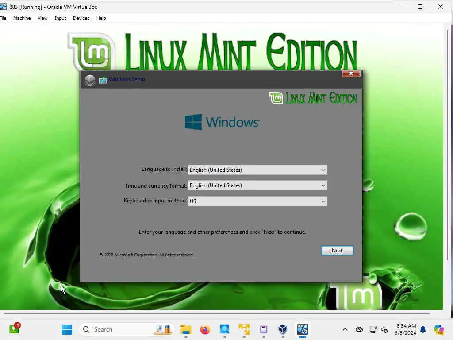This screenshot has height=340, width=453.
Task: Click the search highlight image in the Search box
Action: click(163, 329)
